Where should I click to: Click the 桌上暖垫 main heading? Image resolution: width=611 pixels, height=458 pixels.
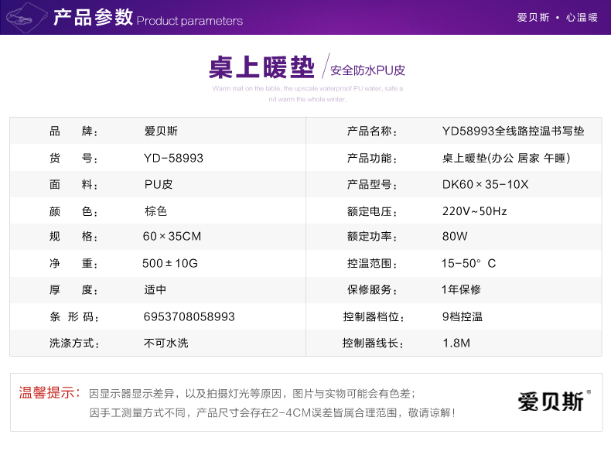pyautogui.click(x=261, y=67)
